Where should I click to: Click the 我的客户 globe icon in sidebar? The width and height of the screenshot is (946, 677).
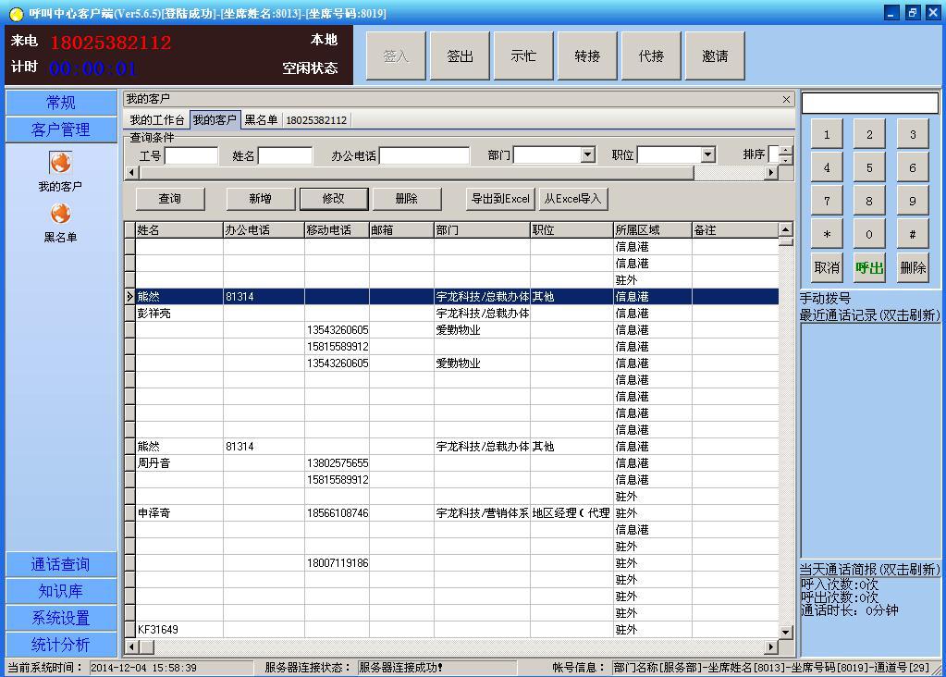click(x=60, y=164)
